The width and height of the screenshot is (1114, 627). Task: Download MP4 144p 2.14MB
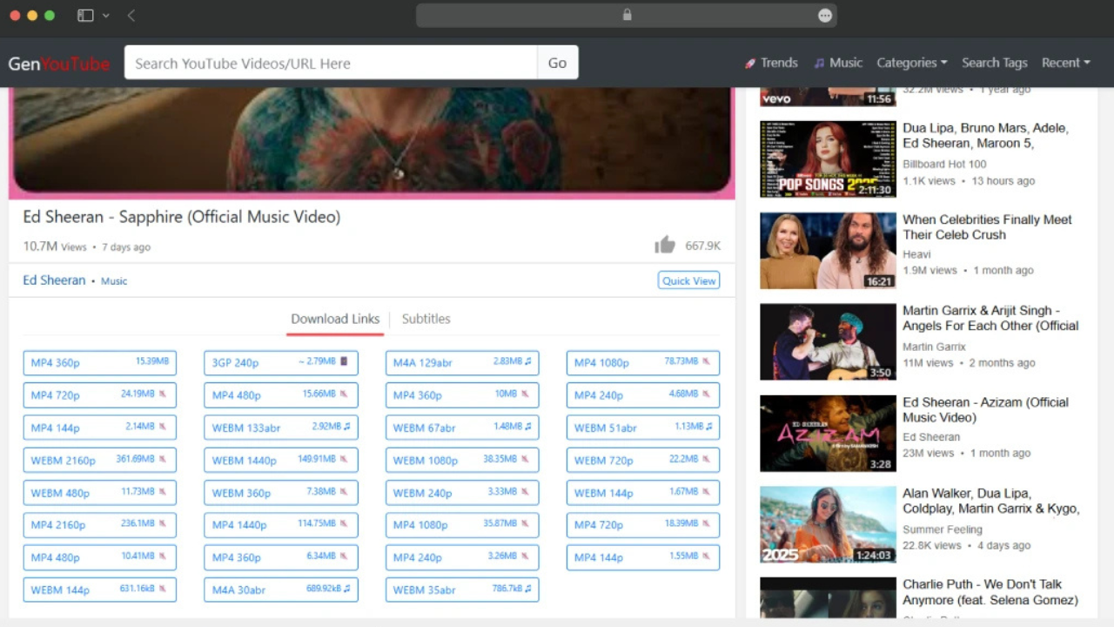tap(100, 428)
